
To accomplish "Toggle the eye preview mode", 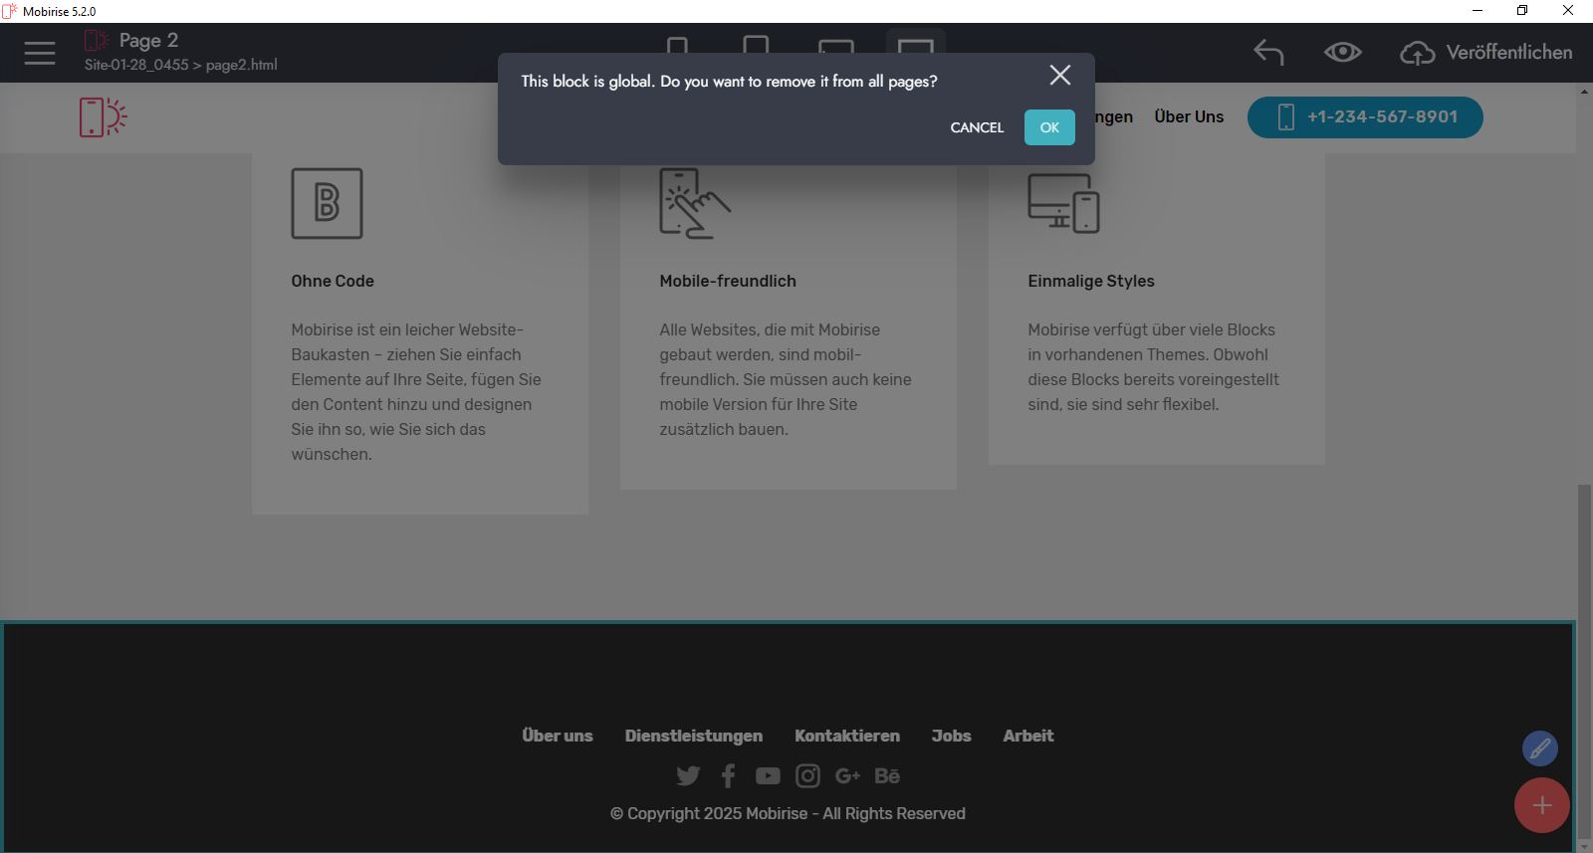I will (1342, 52).
